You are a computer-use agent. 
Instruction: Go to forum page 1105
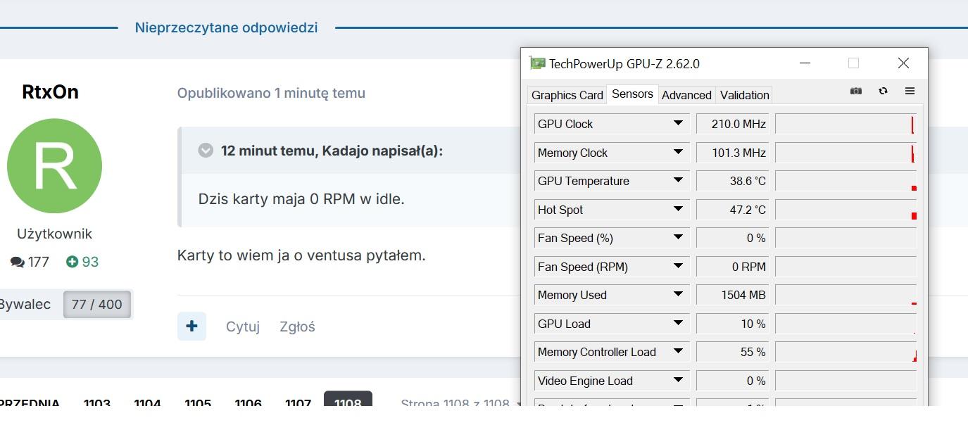click(198, 403)
